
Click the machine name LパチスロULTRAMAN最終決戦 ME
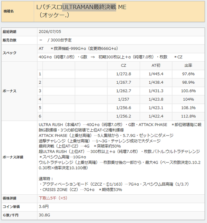(81, 7)
